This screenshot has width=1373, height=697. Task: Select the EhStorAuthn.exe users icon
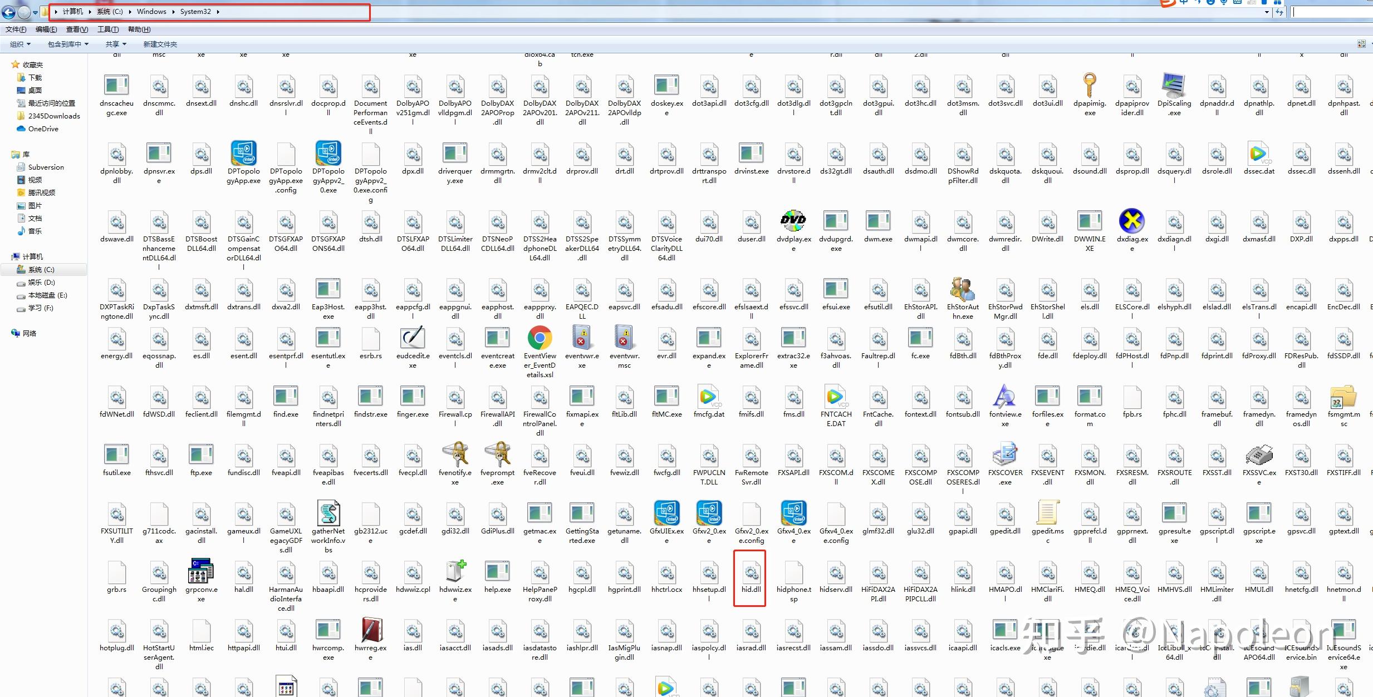point(963,289)
